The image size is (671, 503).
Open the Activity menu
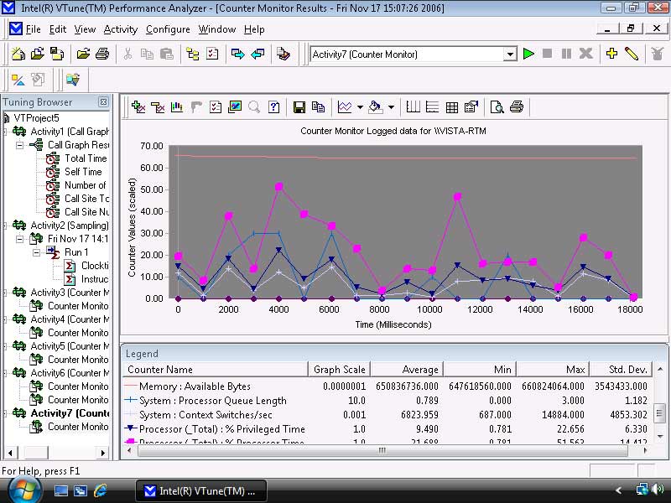121,29
